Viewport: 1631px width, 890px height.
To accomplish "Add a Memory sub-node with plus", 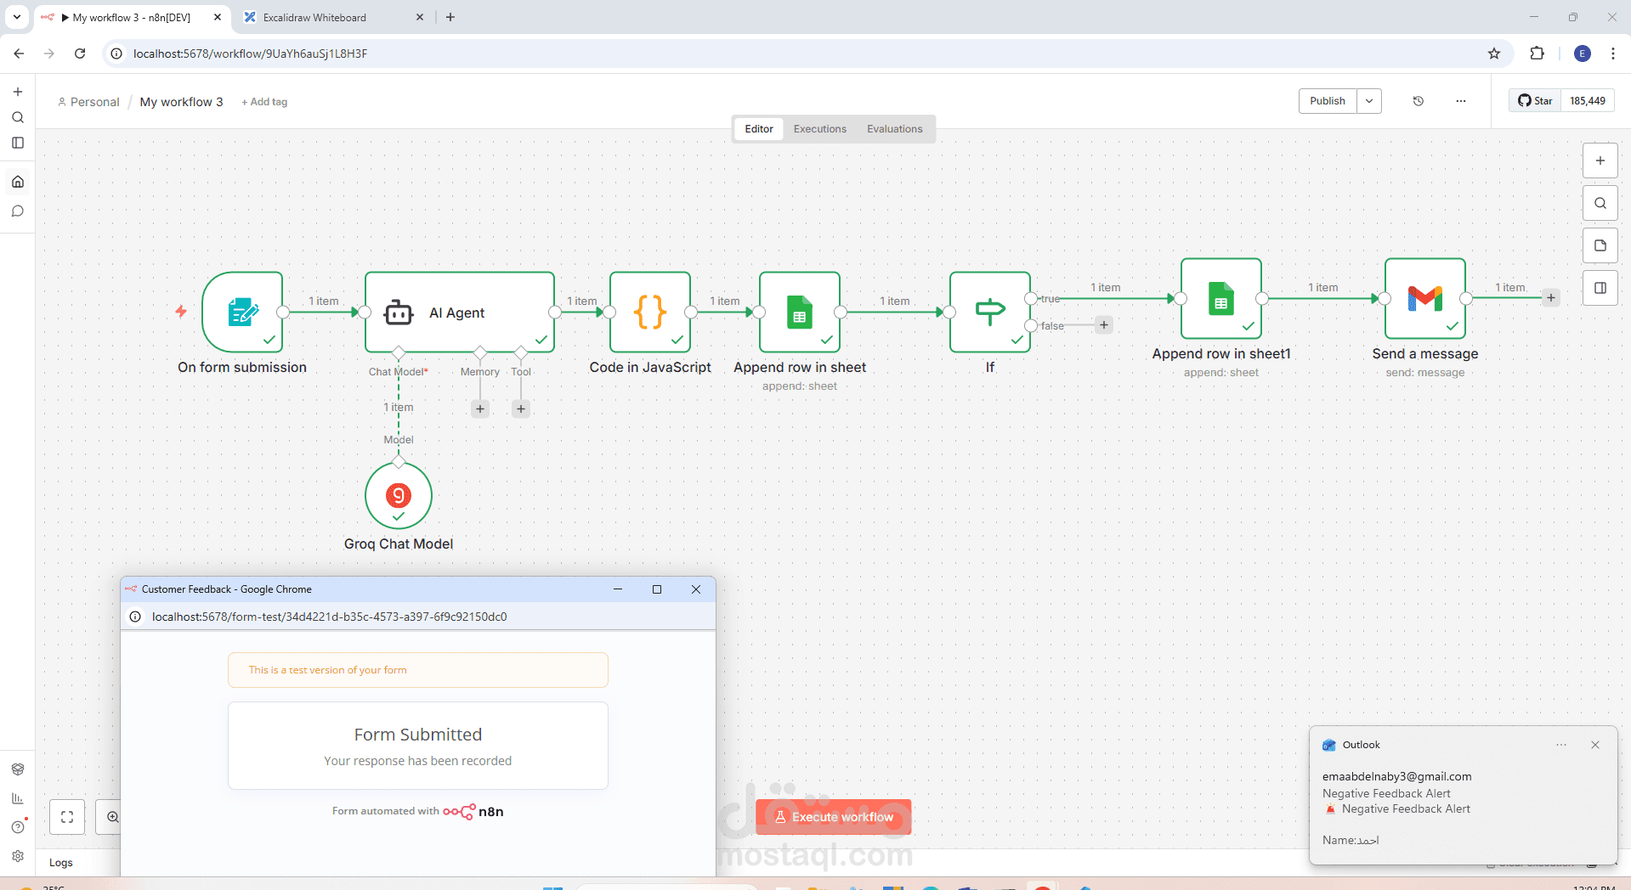I will pos(480,408).
